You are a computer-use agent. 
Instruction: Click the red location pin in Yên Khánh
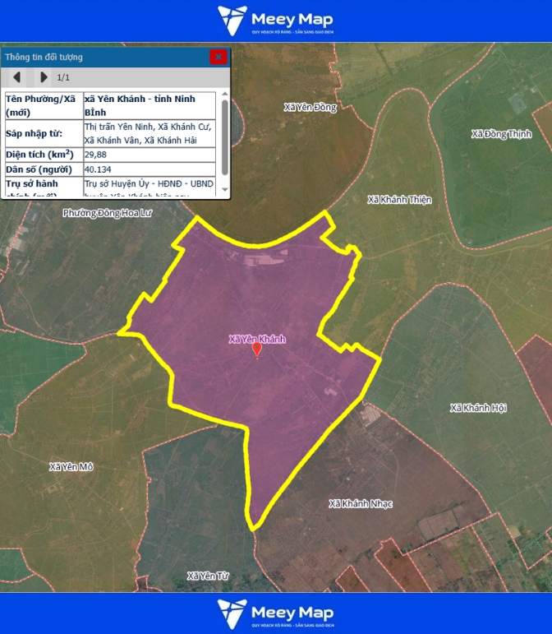point(257,350)
